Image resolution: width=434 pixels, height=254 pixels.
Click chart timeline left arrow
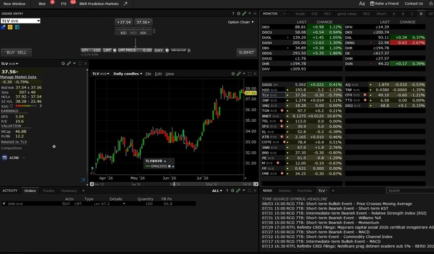pos(91,184)
